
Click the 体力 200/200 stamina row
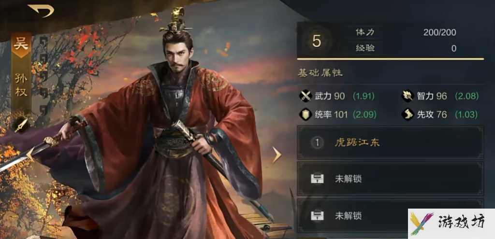click(x=406, y=32)
